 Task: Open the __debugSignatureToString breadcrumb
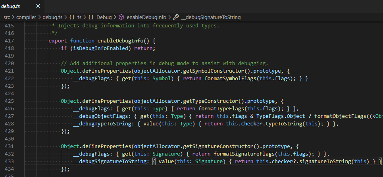[211, 17]
